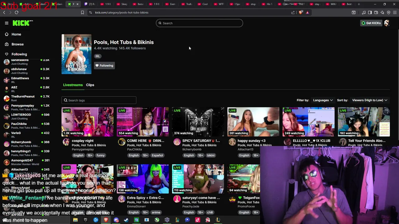Viewport: 399px width, 224px height.
Task: Click the IRL category tag
Action: pos(98,56)
